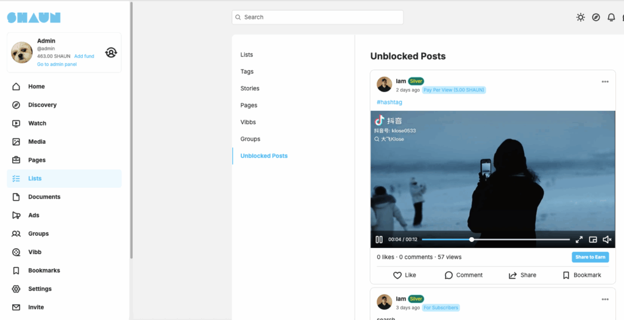Go to Watch in the sidebar
Screen dimensions: 624x320
(x=64, y=123)
